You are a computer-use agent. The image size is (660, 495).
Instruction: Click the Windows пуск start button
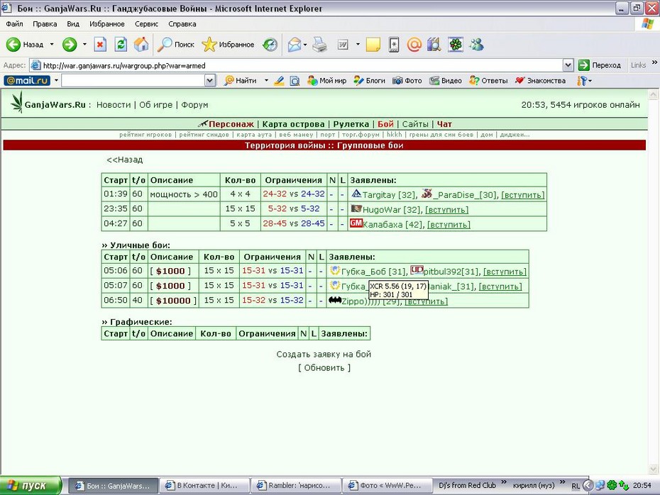pyautogui.click(x=31, y=486)
